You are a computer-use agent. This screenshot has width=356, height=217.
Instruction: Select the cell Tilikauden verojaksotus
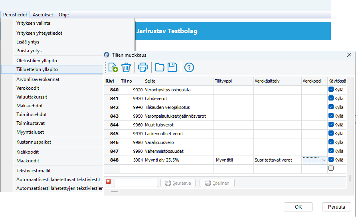point(179,107)
